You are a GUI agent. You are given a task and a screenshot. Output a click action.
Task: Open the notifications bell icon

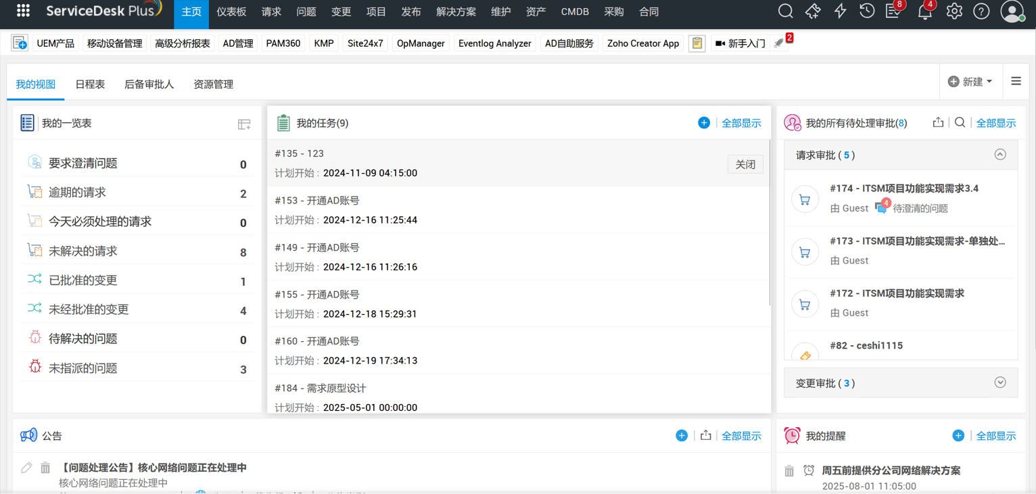coord(924,12)
